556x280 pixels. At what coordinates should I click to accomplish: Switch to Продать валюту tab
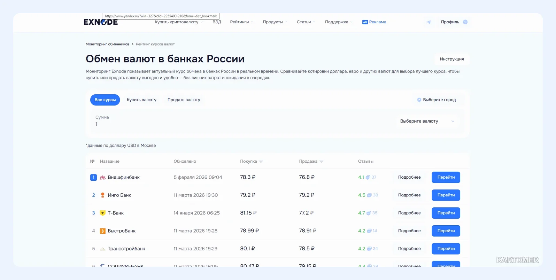(x=184, y=100)
